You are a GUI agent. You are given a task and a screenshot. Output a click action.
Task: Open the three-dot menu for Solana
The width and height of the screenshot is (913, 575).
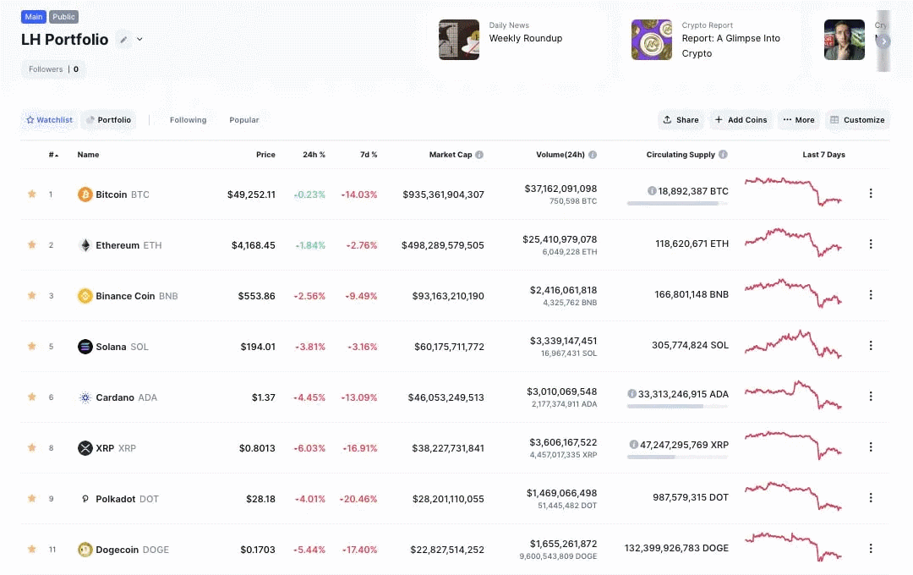coord(871,346)
